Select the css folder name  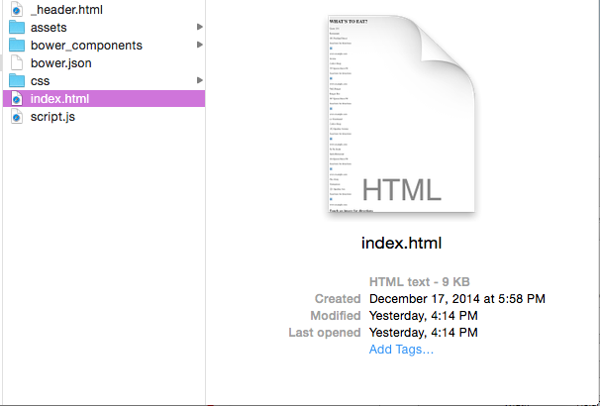[x=41, y=81]
